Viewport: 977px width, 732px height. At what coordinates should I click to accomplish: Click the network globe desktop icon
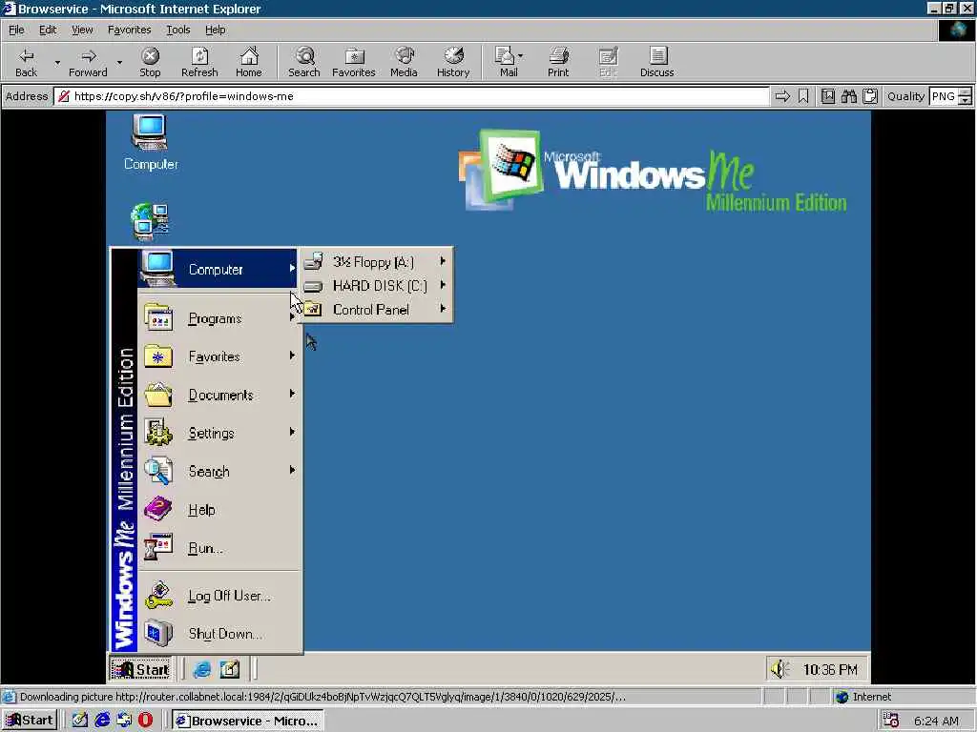pyautogui.click(x=150, y=221)
